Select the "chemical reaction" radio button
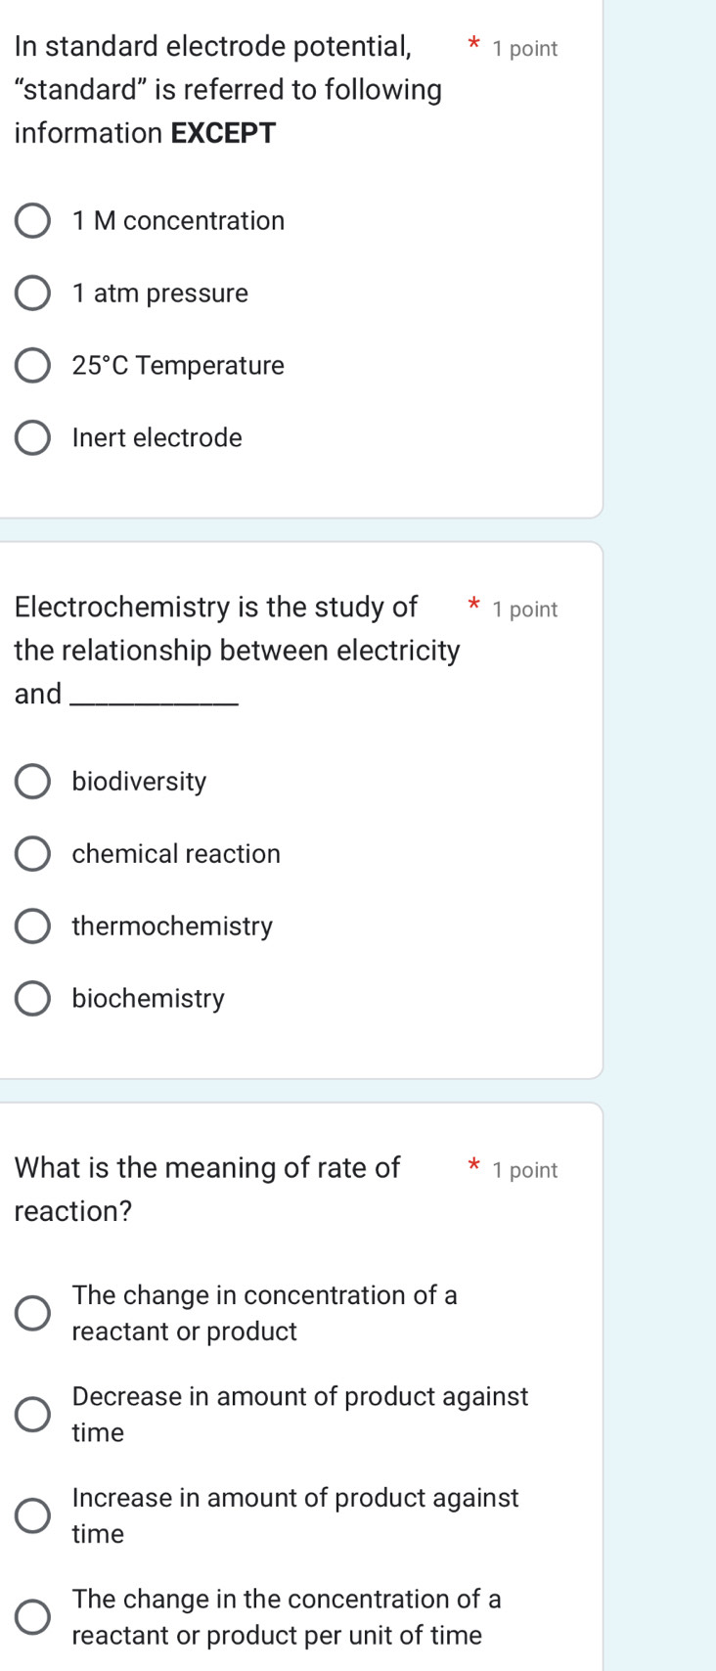Screen dimensions: 716x1671 pos(32,854)
